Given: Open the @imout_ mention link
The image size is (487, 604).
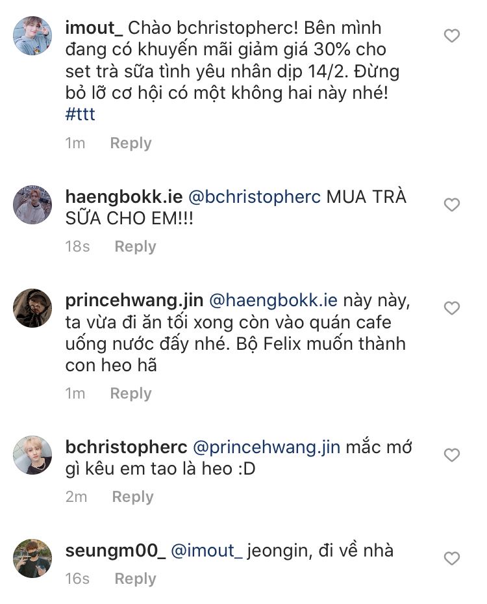Looking at the screenshot, I should point(206,551).
